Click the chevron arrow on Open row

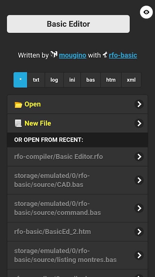[x=139, y=104]
